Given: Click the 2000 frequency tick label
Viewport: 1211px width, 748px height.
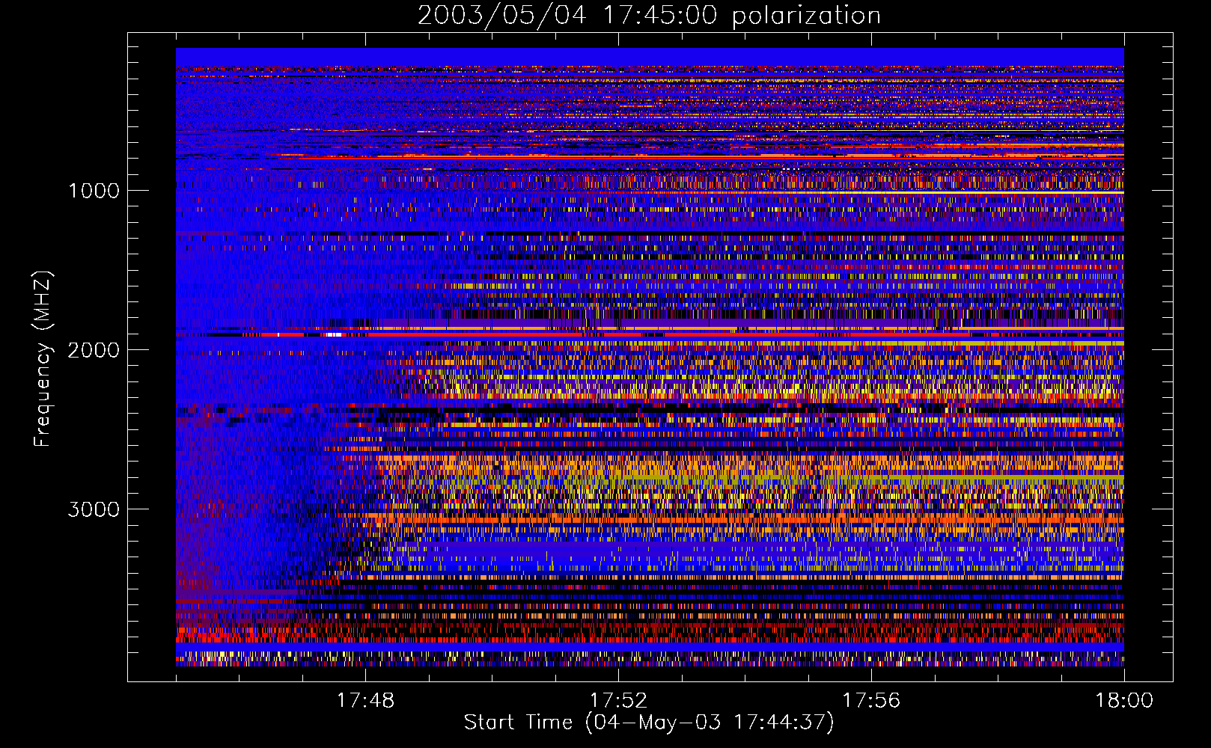Looking at the screenshot, I should (94, 350).
